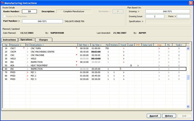Image resolution: width=194 pixels, height=121 pixels.
Task: Click the Pic arrow in the M/C 1 row
Action: (x=169, y=72)
